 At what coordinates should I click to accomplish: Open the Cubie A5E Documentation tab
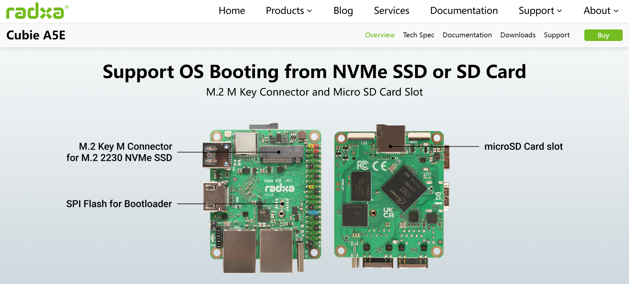[x=467, y=35]
